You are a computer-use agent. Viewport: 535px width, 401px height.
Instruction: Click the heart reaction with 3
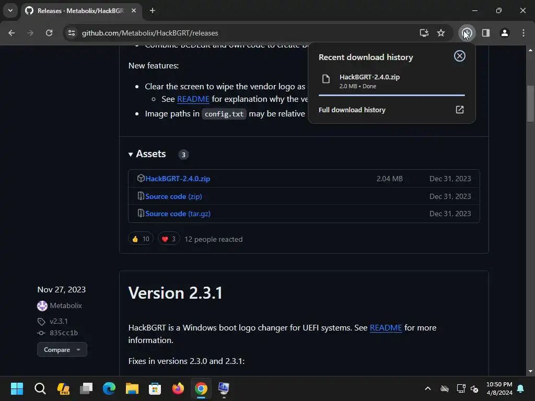(x=169, y=239)
